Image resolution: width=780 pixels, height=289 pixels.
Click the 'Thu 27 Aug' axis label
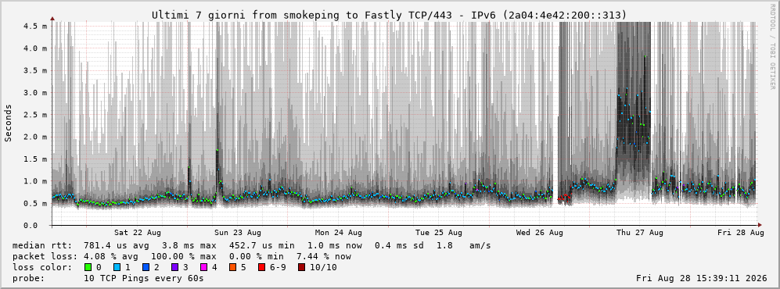pos(640,233)
